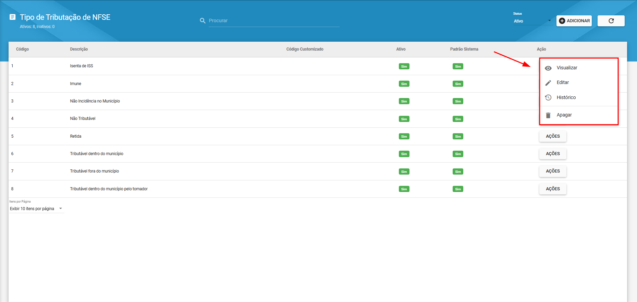Click the search magnifier icon

pos(203,21)
